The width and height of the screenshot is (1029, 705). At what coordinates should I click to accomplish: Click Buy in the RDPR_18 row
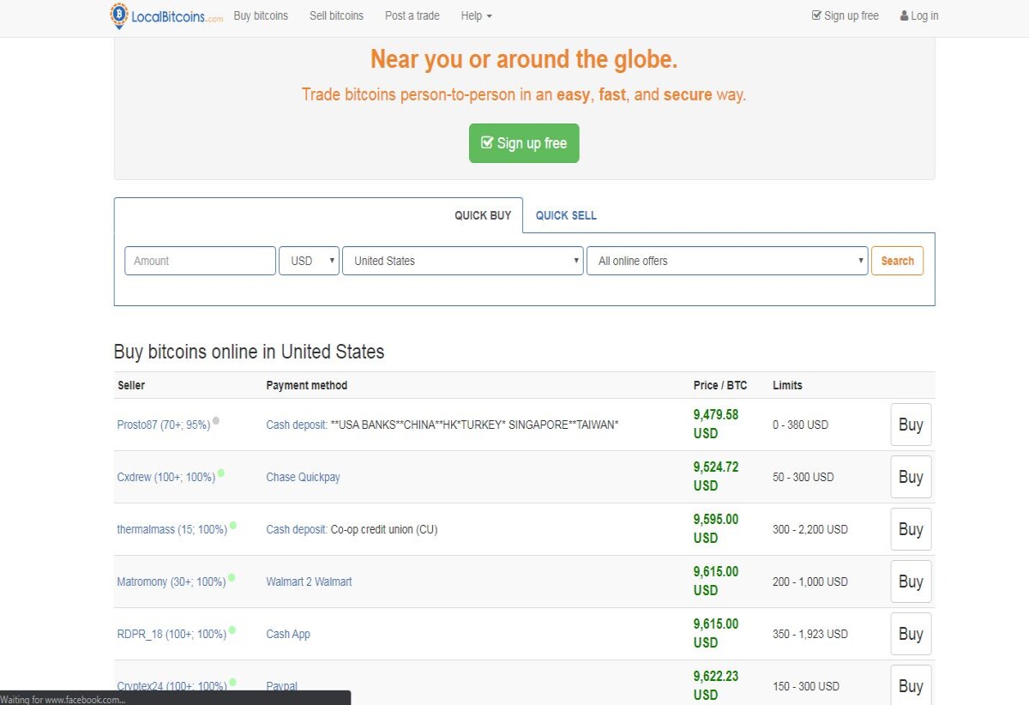coord(911,634)
